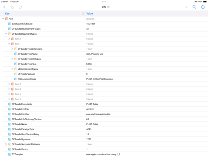Grab the column divider handle
Viewport: 208px width, 156px height.
click(x=83, y=14)
